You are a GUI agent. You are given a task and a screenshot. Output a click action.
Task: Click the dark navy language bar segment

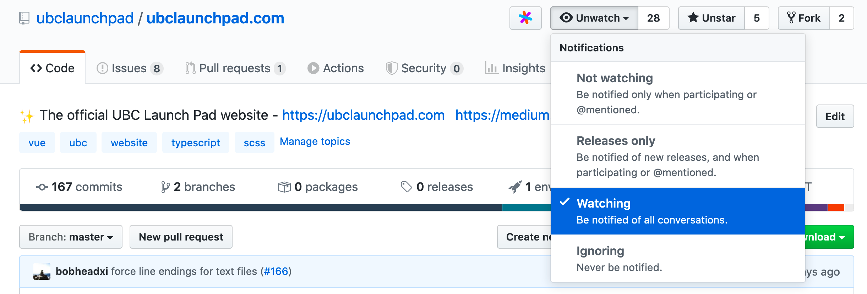[x=261, y=207]
